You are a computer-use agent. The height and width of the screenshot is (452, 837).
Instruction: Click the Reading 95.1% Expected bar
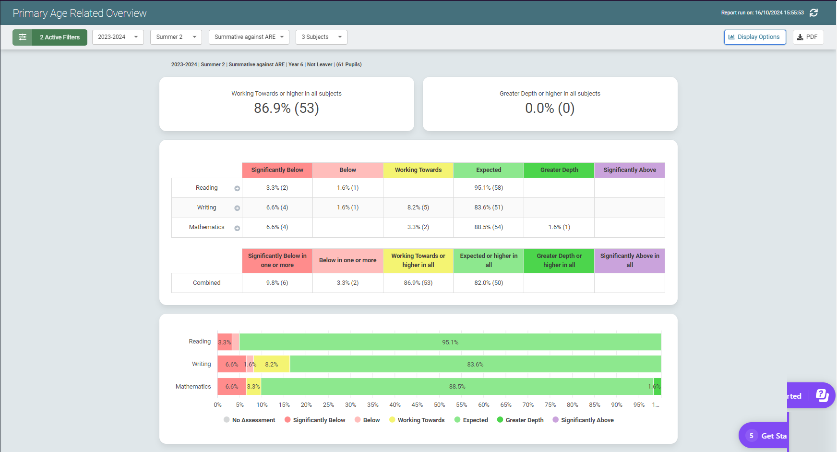(x=450, y=342)
